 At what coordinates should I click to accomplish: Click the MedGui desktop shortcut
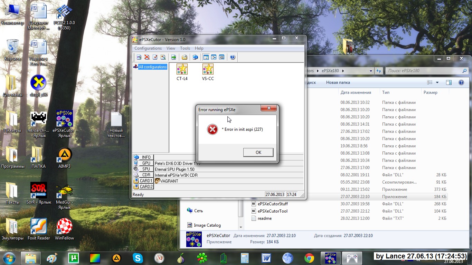(65, 197)
